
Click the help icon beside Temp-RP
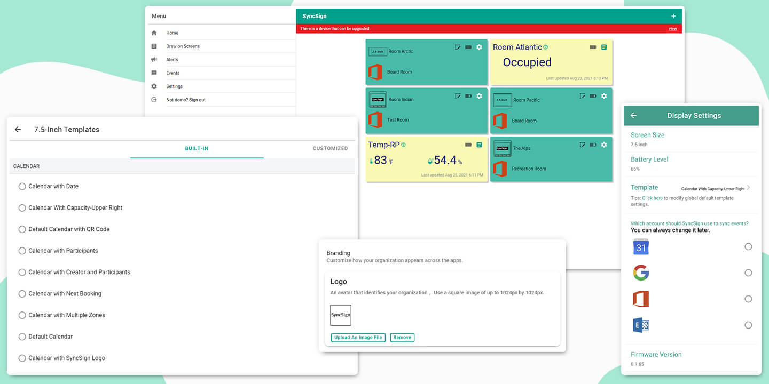pyautogui.click(x=403, y=145)
